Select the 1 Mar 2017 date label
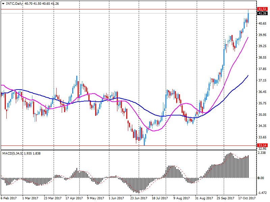This screenshot has width=270, height=202. tap(30, 198)
